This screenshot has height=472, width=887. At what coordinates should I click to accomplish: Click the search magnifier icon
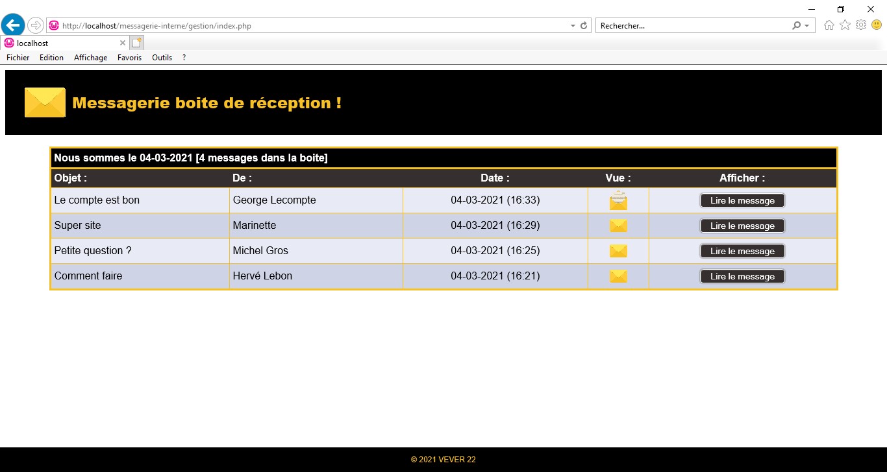[x=797, y=26]
